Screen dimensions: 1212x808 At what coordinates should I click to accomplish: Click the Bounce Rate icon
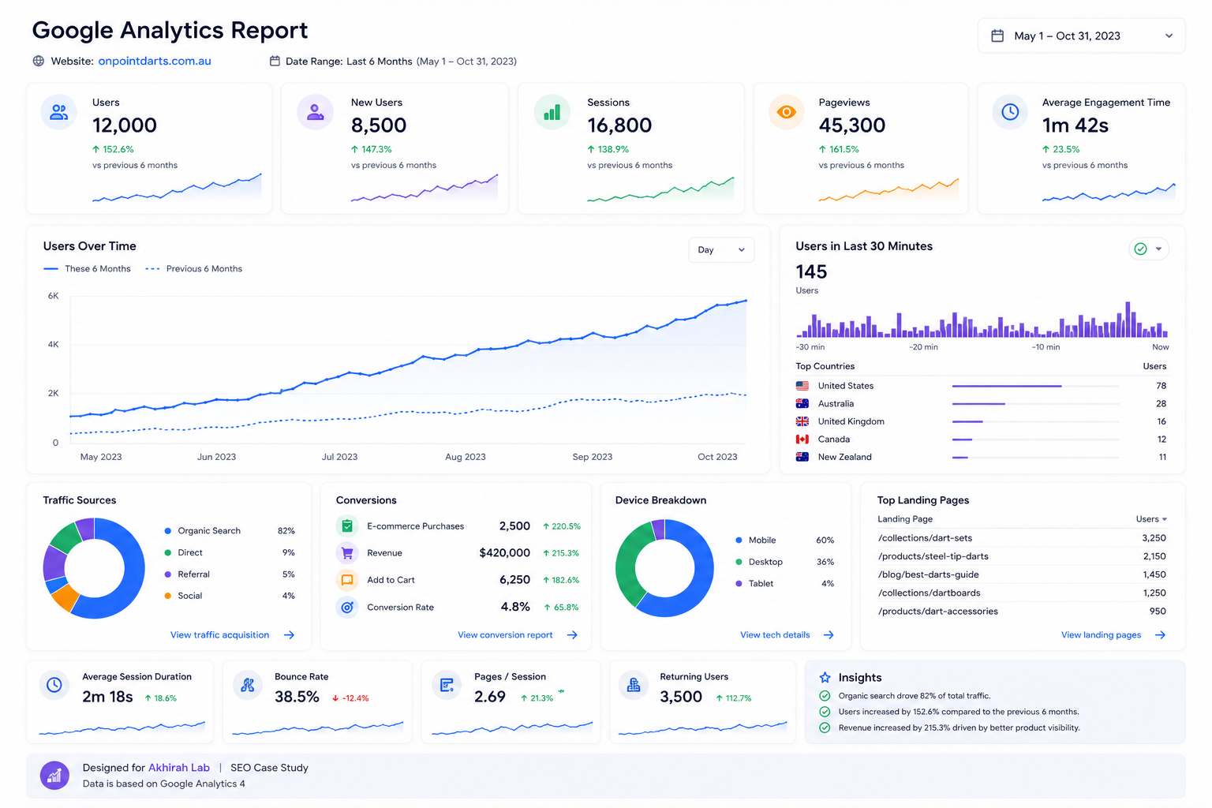(248, 685)
